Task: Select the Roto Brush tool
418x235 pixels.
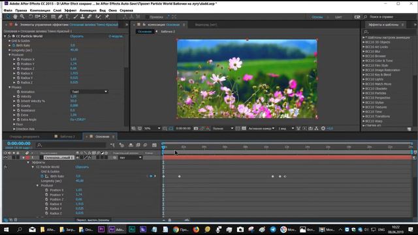Action: [98, 16]
